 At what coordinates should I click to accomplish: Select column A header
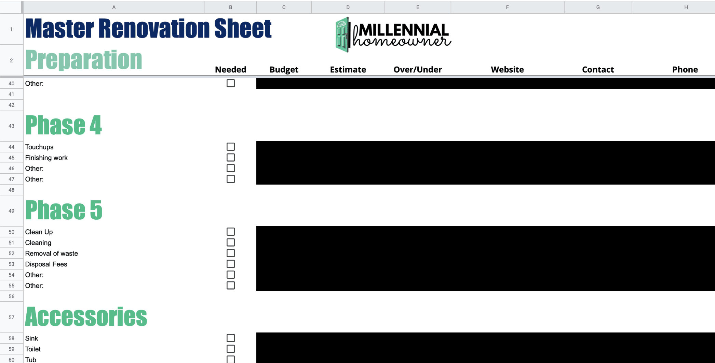tap(114, 7)
